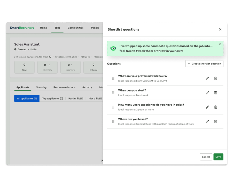Edit the preferred work hours question
Screen dimensions: 233x187
pos(207,78)
